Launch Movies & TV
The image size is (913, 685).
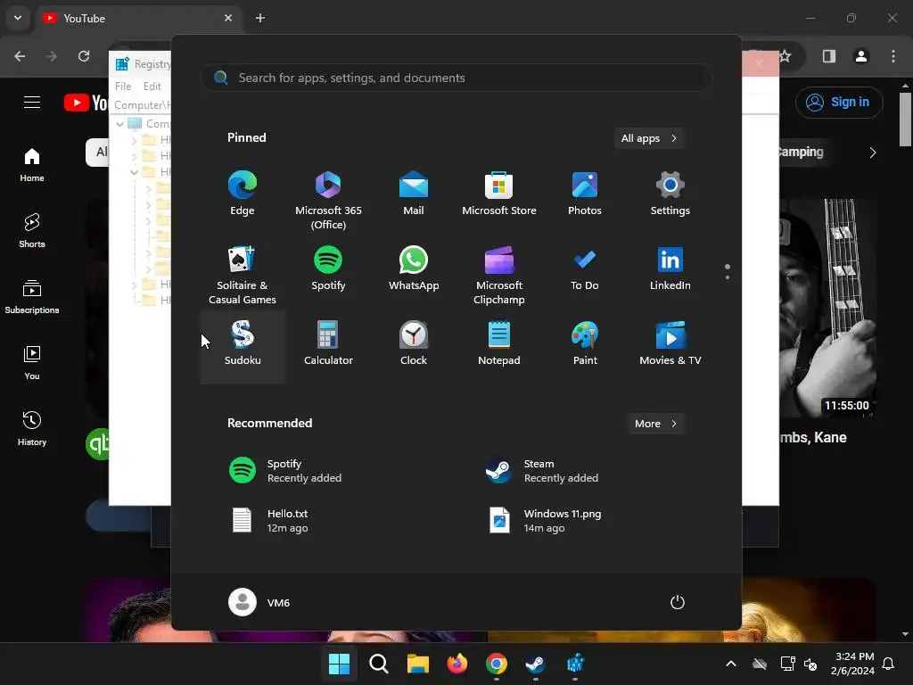[x=670, y=343]
